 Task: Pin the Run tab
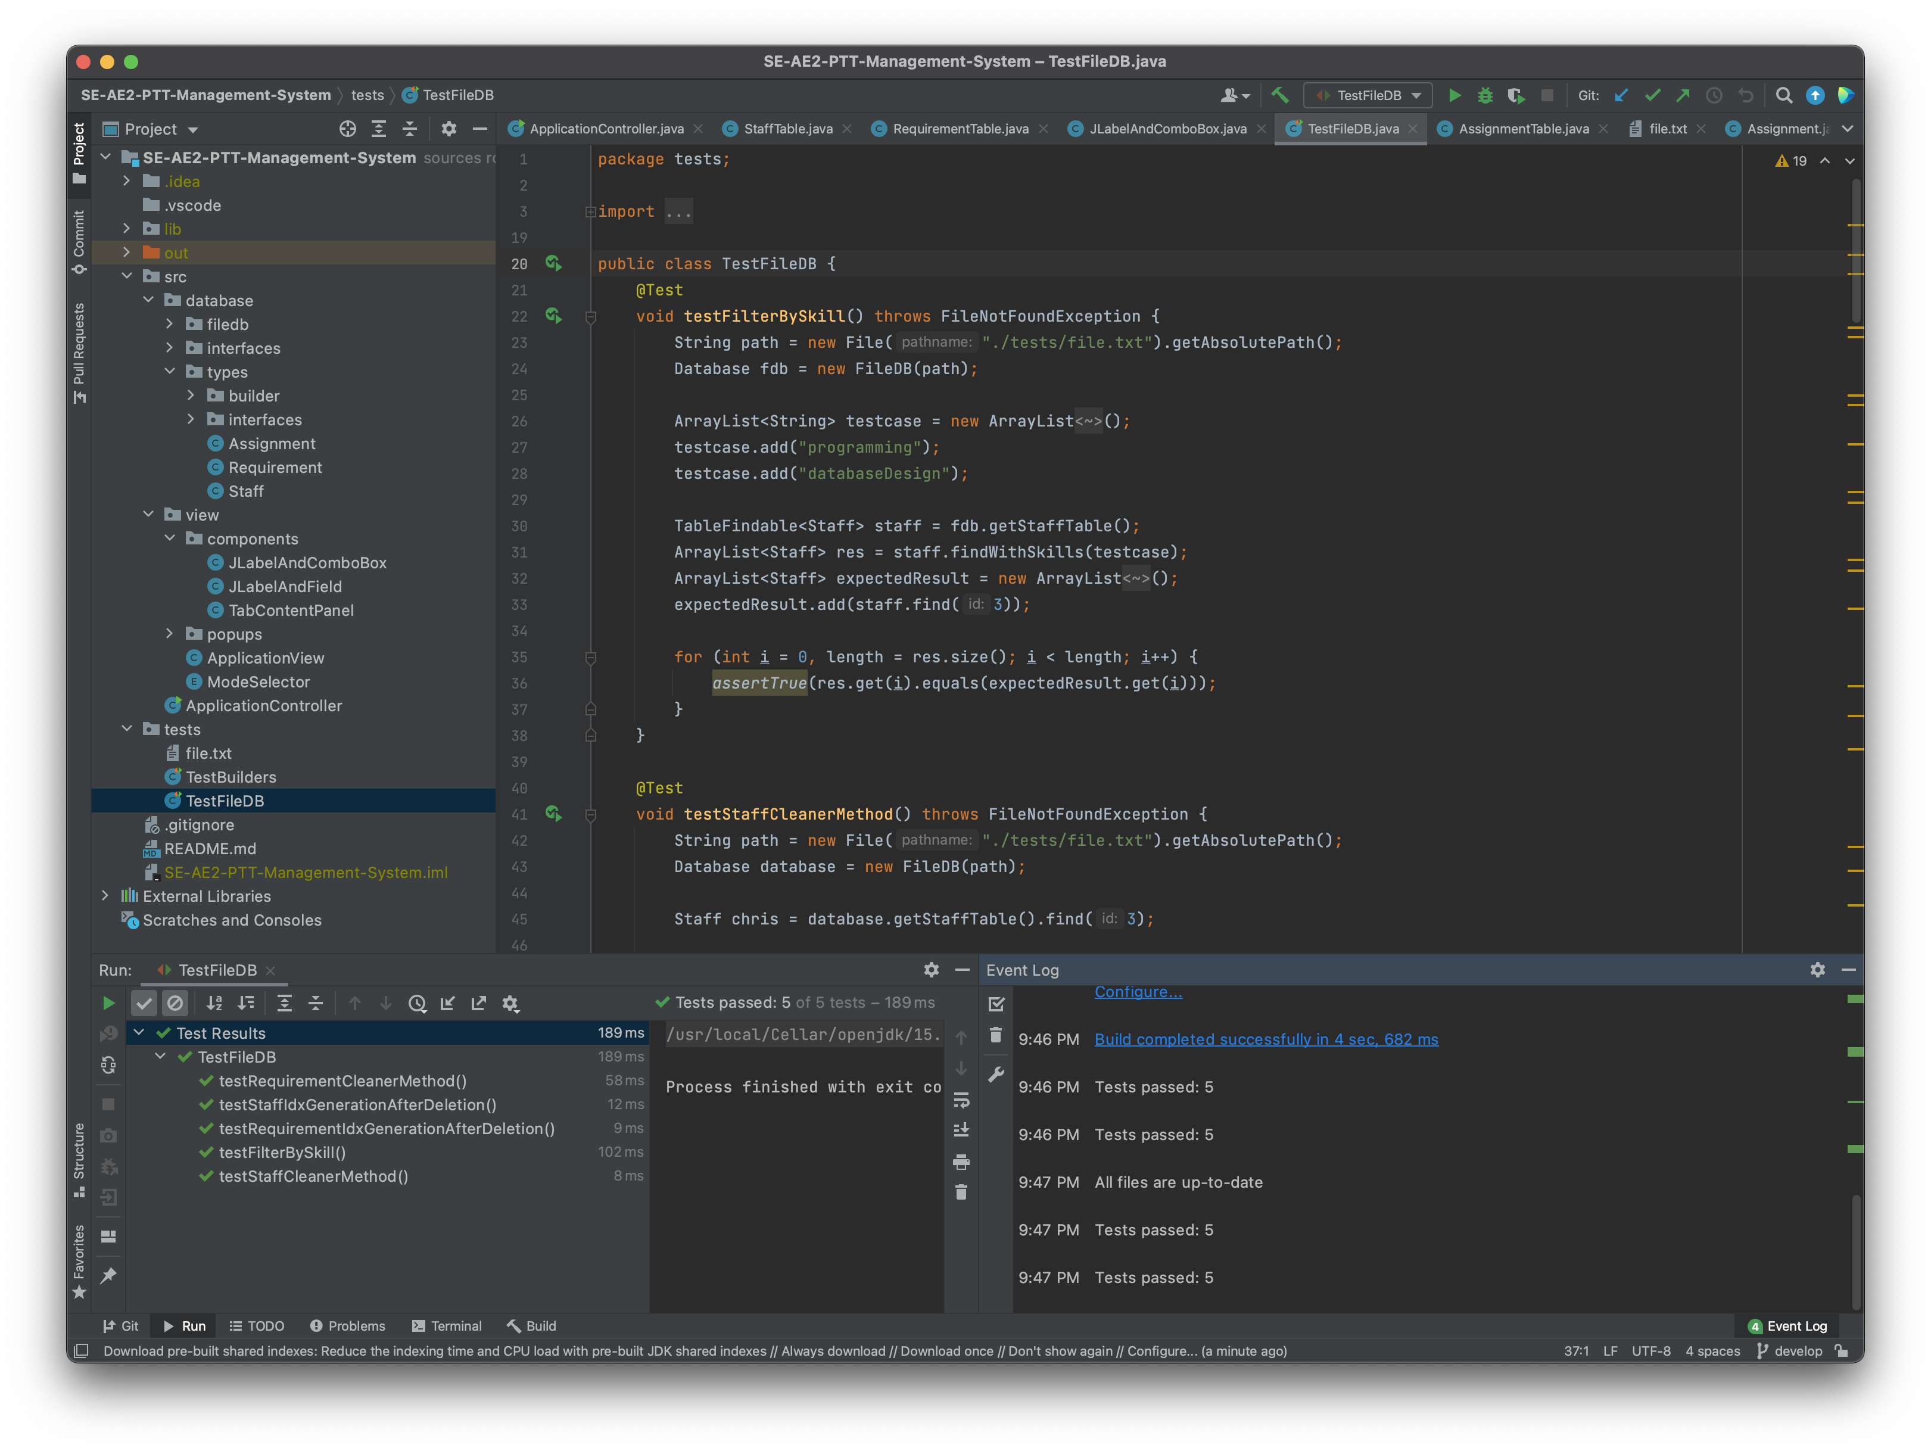pyautogui.click(x=108, y=1275)
